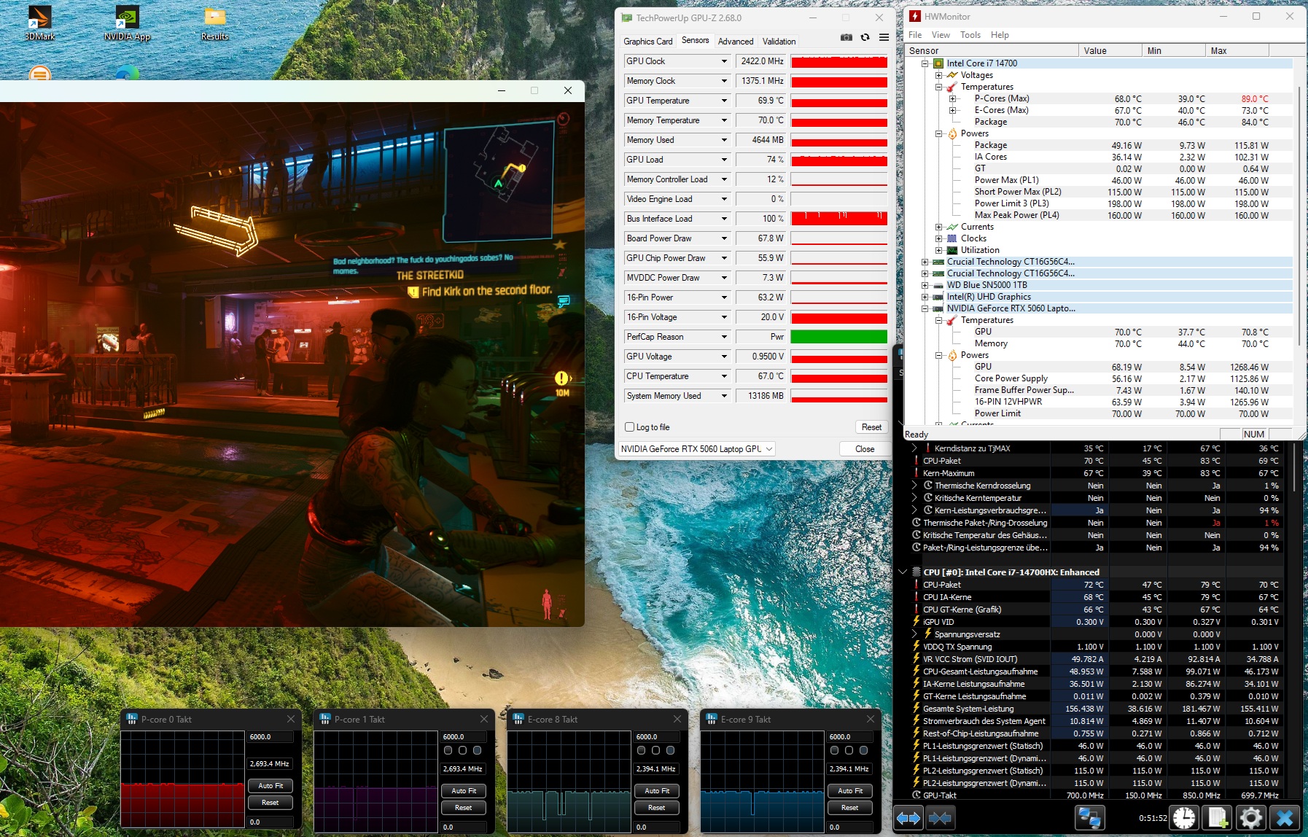The image size is (1308, 837).
Task: Open the GPU Temperature sensor dropdown arrow
Action: tap(724, 101)
